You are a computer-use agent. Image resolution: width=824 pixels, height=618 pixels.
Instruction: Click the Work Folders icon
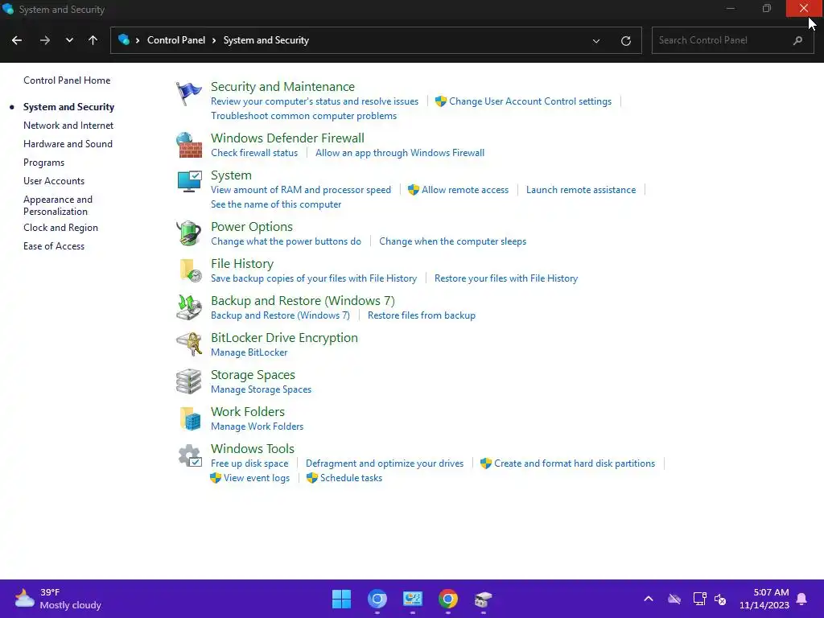(190, 418)
